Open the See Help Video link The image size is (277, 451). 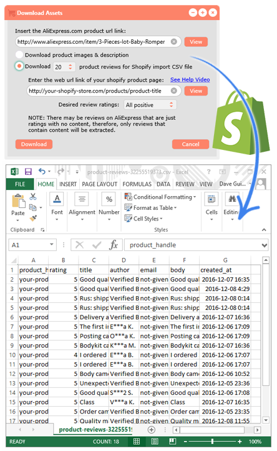click(x=190, y=80)
